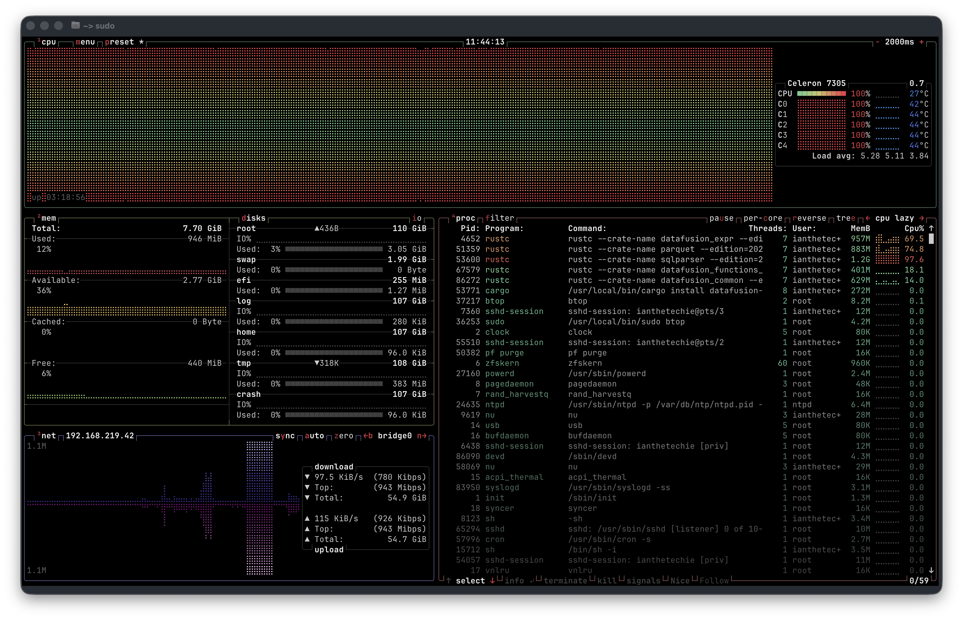Kill the selected process
Screen dimensions: 963x620
click(x=607, y=581)
